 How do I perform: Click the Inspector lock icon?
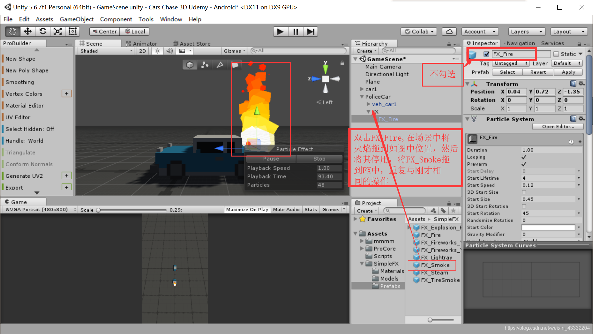[x=579, y=44]
